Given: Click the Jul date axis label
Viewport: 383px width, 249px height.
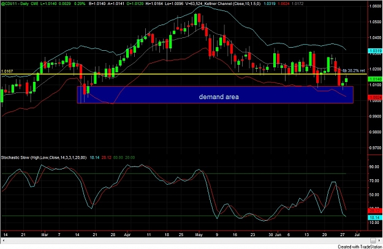Looking at the screenshot, I should tap(357, 235).
